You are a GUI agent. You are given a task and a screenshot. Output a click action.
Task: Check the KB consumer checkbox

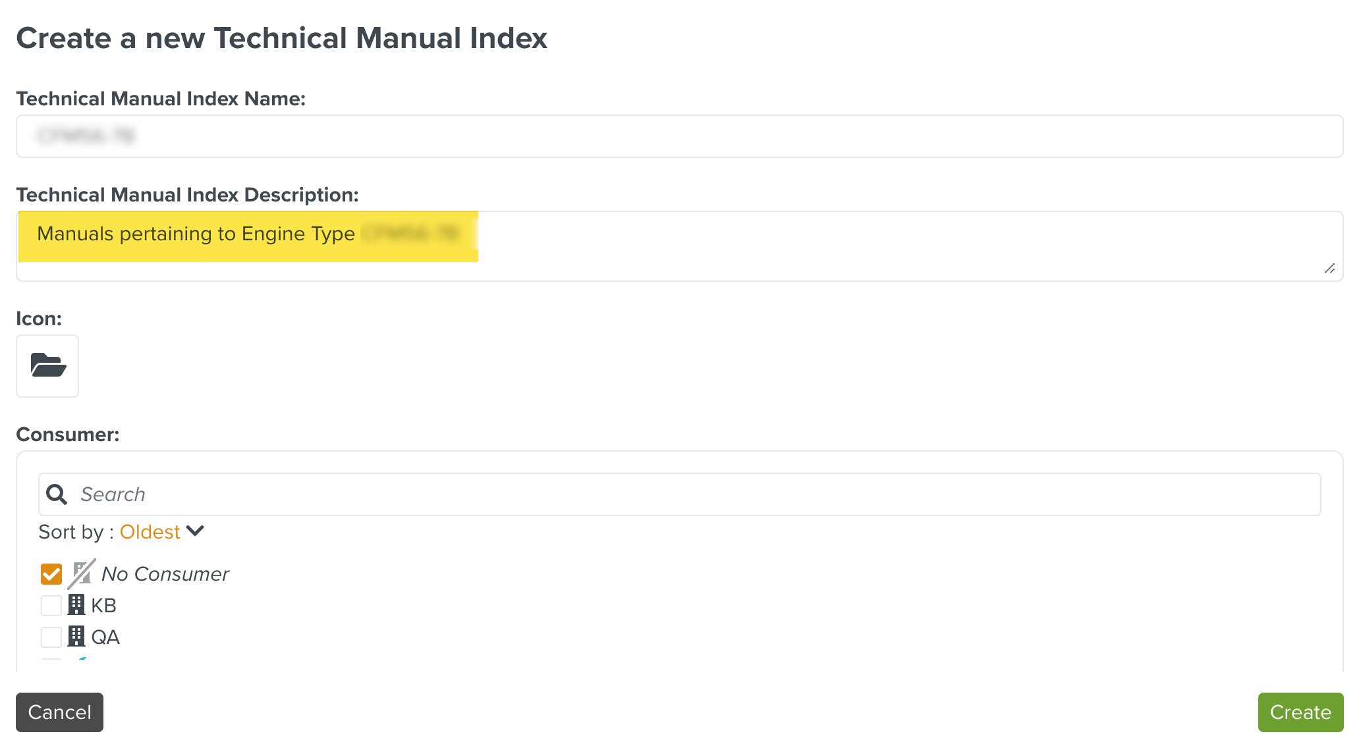pos(52,604)
